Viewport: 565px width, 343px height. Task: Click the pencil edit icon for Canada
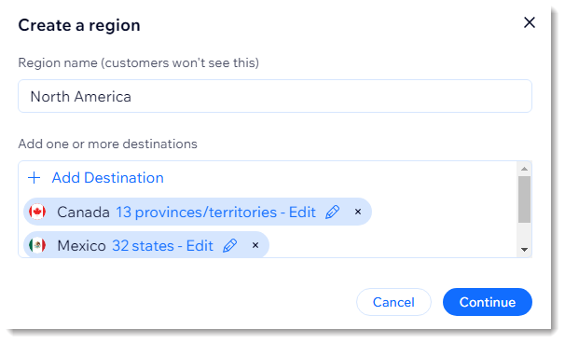[x=332, y=212]
